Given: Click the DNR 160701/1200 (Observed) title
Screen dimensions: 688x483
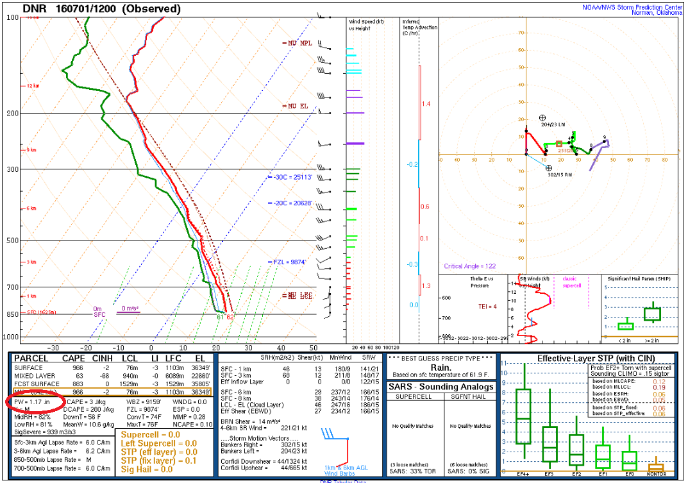Looking at the screenshot, I should pos(101,9).
